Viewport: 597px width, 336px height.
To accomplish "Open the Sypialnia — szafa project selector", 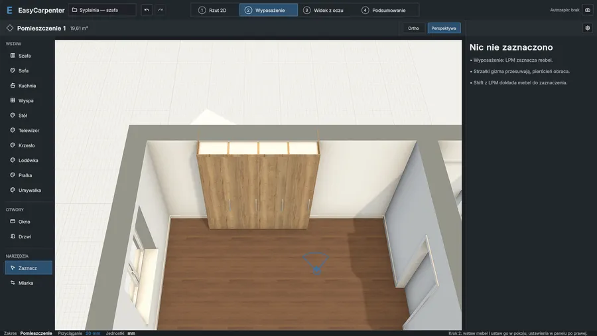I will (x=102, y=10).
